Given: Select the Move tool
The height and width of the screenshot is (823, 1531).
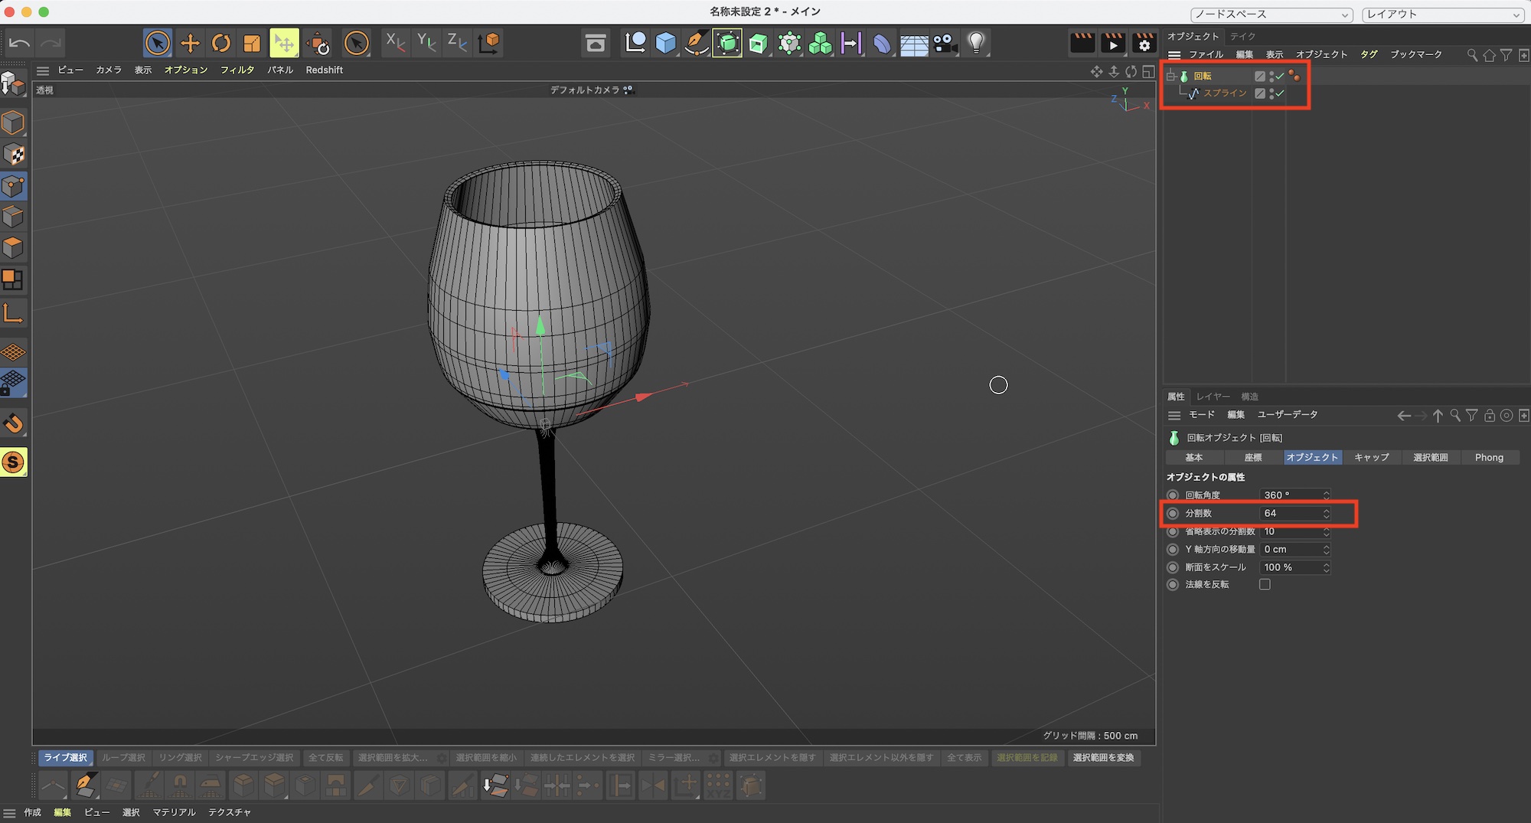Looking at the screenshot, I should (190, 43).
